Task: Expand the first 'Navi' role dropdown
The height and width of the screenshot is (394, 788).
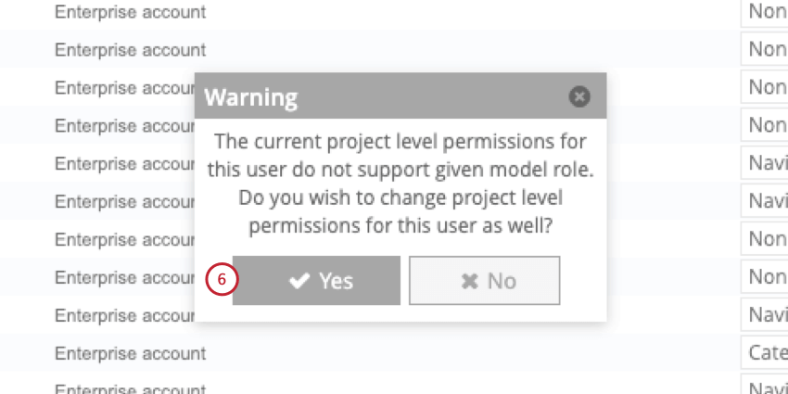Action: tap(766, 164)
